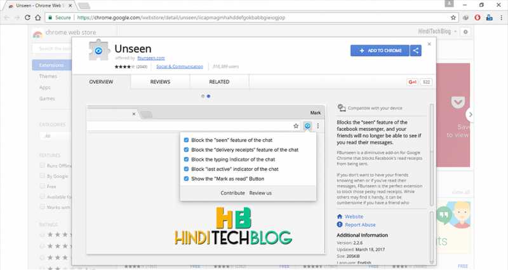Click the browser forward arrow
This screenshot has height=270, width=508.
[17, 18]
